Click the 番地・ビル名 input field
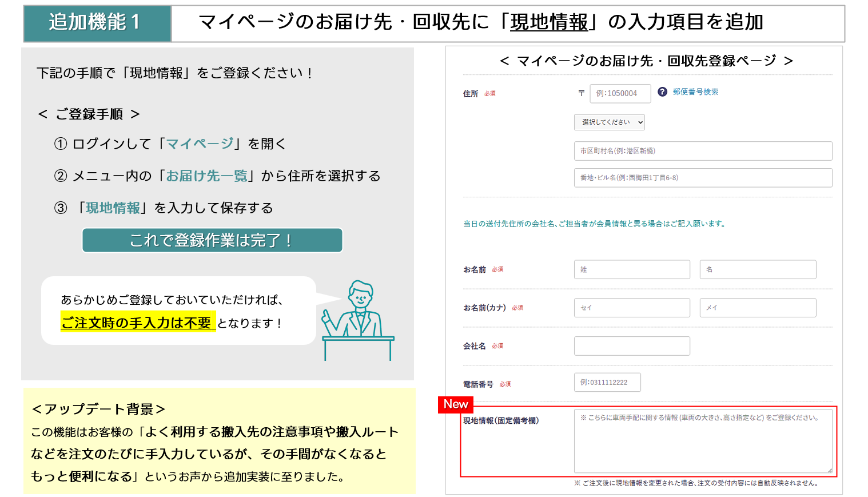The width and height of the screenshot is (868, 497). pyautogui.click(x=702, y=177)
